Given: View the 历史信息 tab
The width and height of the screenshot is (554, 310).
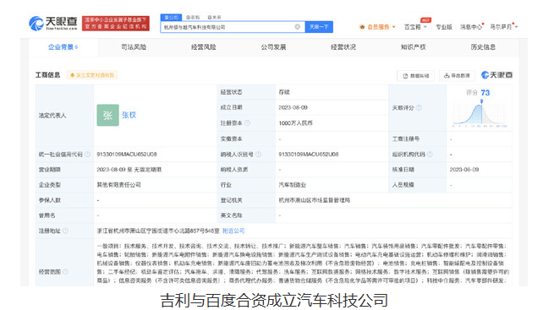Looking at the screenshot, I should (x=483, y=47).
